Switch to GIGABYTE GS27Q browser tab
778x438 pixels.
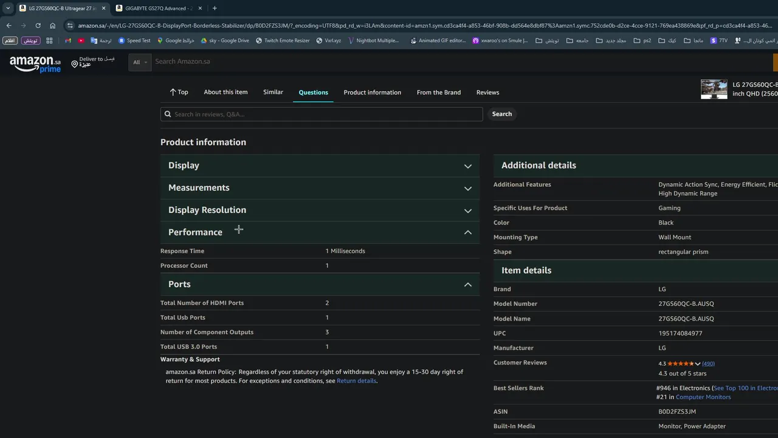[158, 8]
